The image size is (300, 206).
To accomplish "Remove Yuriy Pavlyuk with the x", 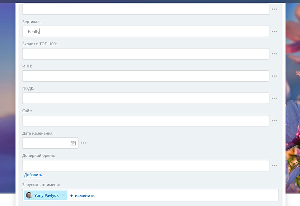I will (63, 195).
